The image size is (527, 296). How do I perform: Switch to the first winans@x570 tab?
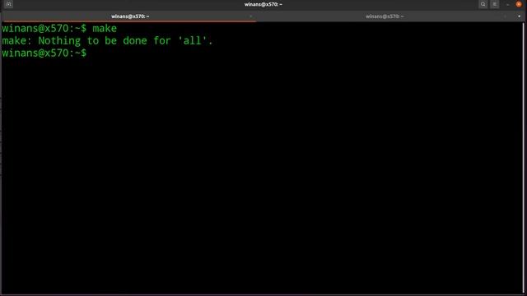pyautogui.click(x=130, y=16)
